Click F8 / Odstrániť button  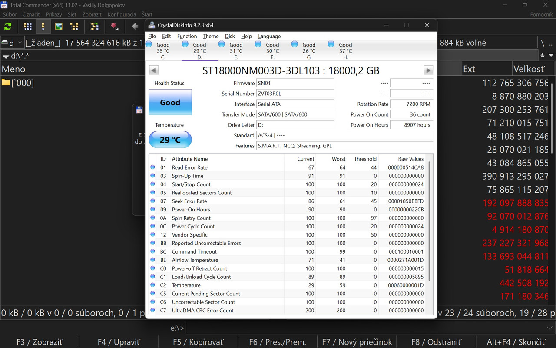436,342
